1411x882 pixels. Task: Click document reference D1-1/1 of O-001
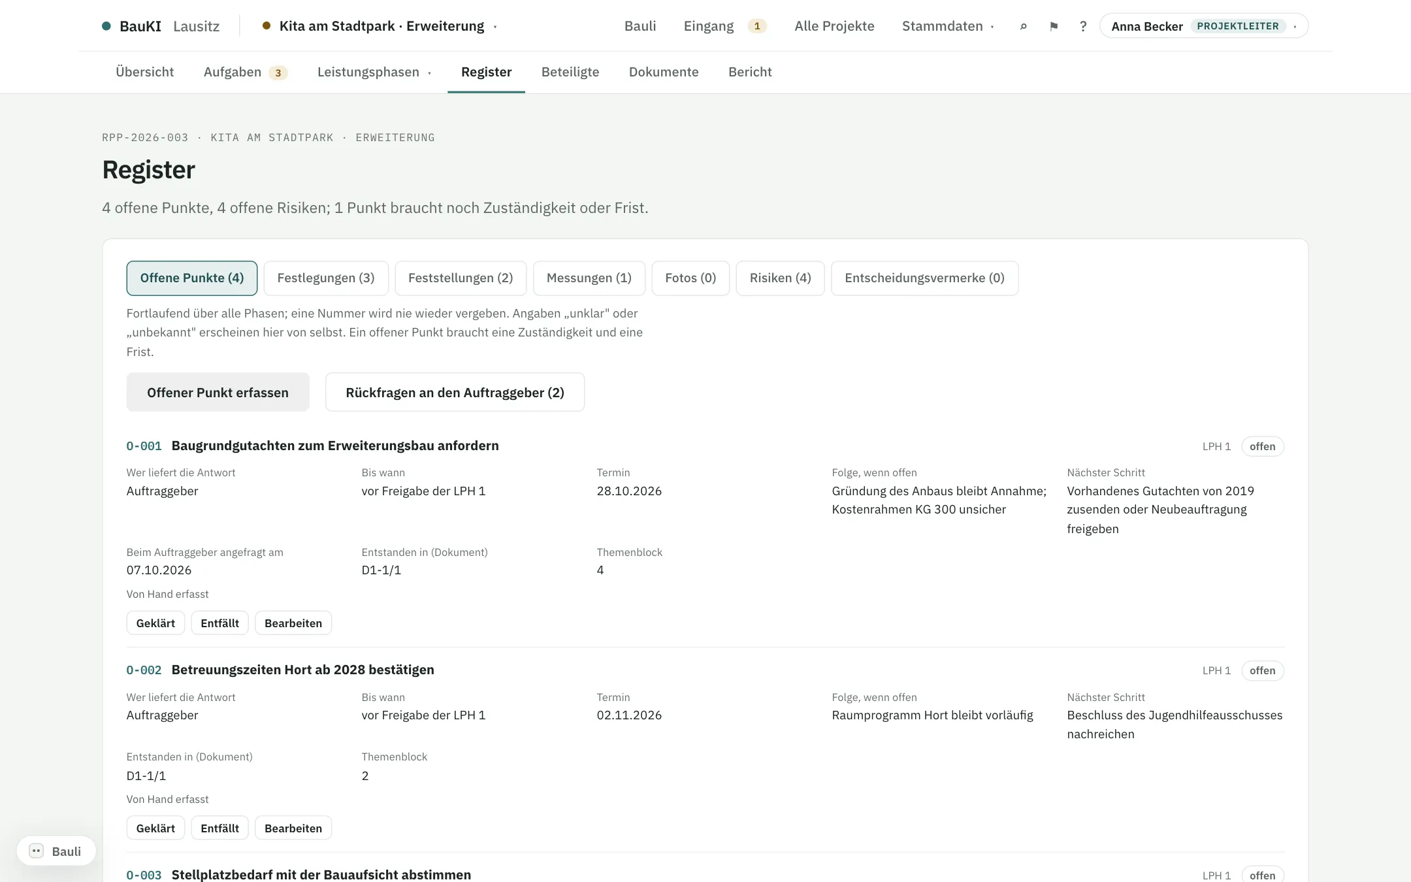click(x=381, y=570)
